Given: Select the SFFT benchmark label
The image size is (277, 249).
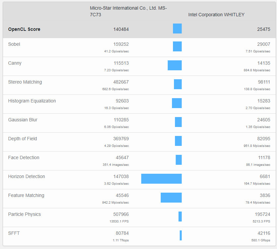Looking at the screenshot, I should point(13,233).
